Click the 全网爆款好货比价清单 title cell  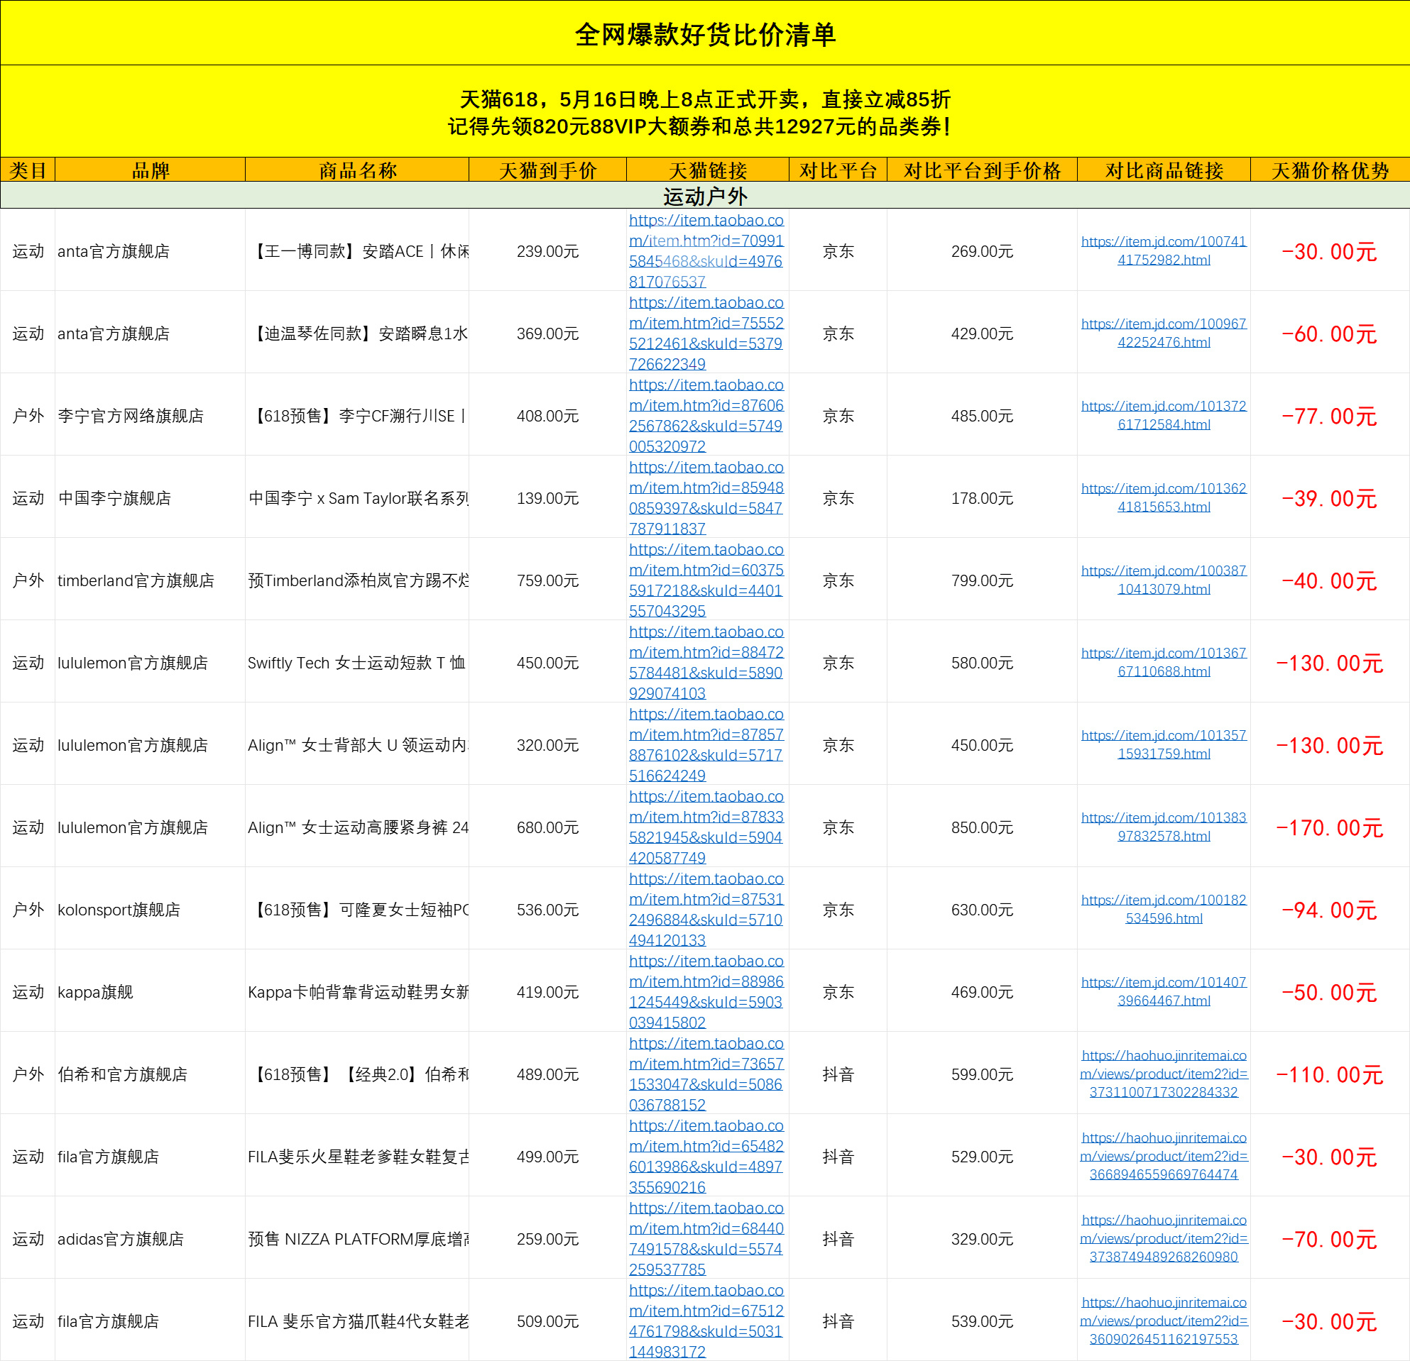coord(705,34)
